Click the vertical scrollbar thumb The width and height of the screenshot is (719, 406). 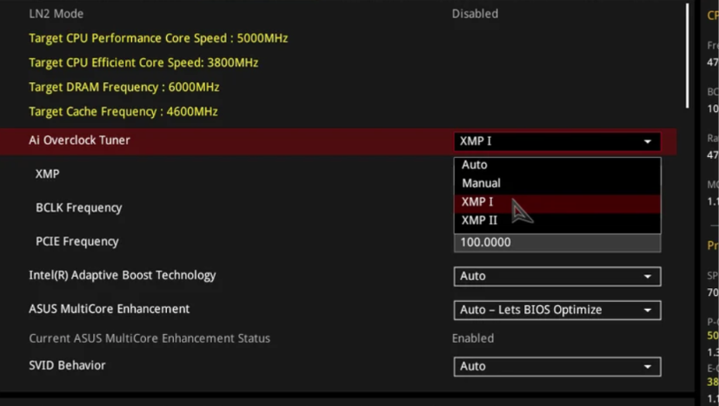(688, 56)
